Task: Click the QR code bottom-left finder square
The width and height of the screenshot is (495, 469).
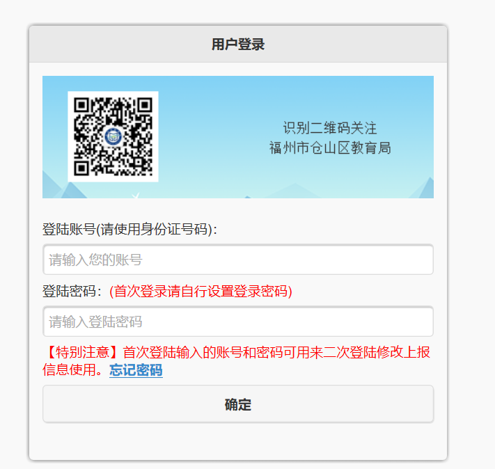Action: (x=81, y=168)
